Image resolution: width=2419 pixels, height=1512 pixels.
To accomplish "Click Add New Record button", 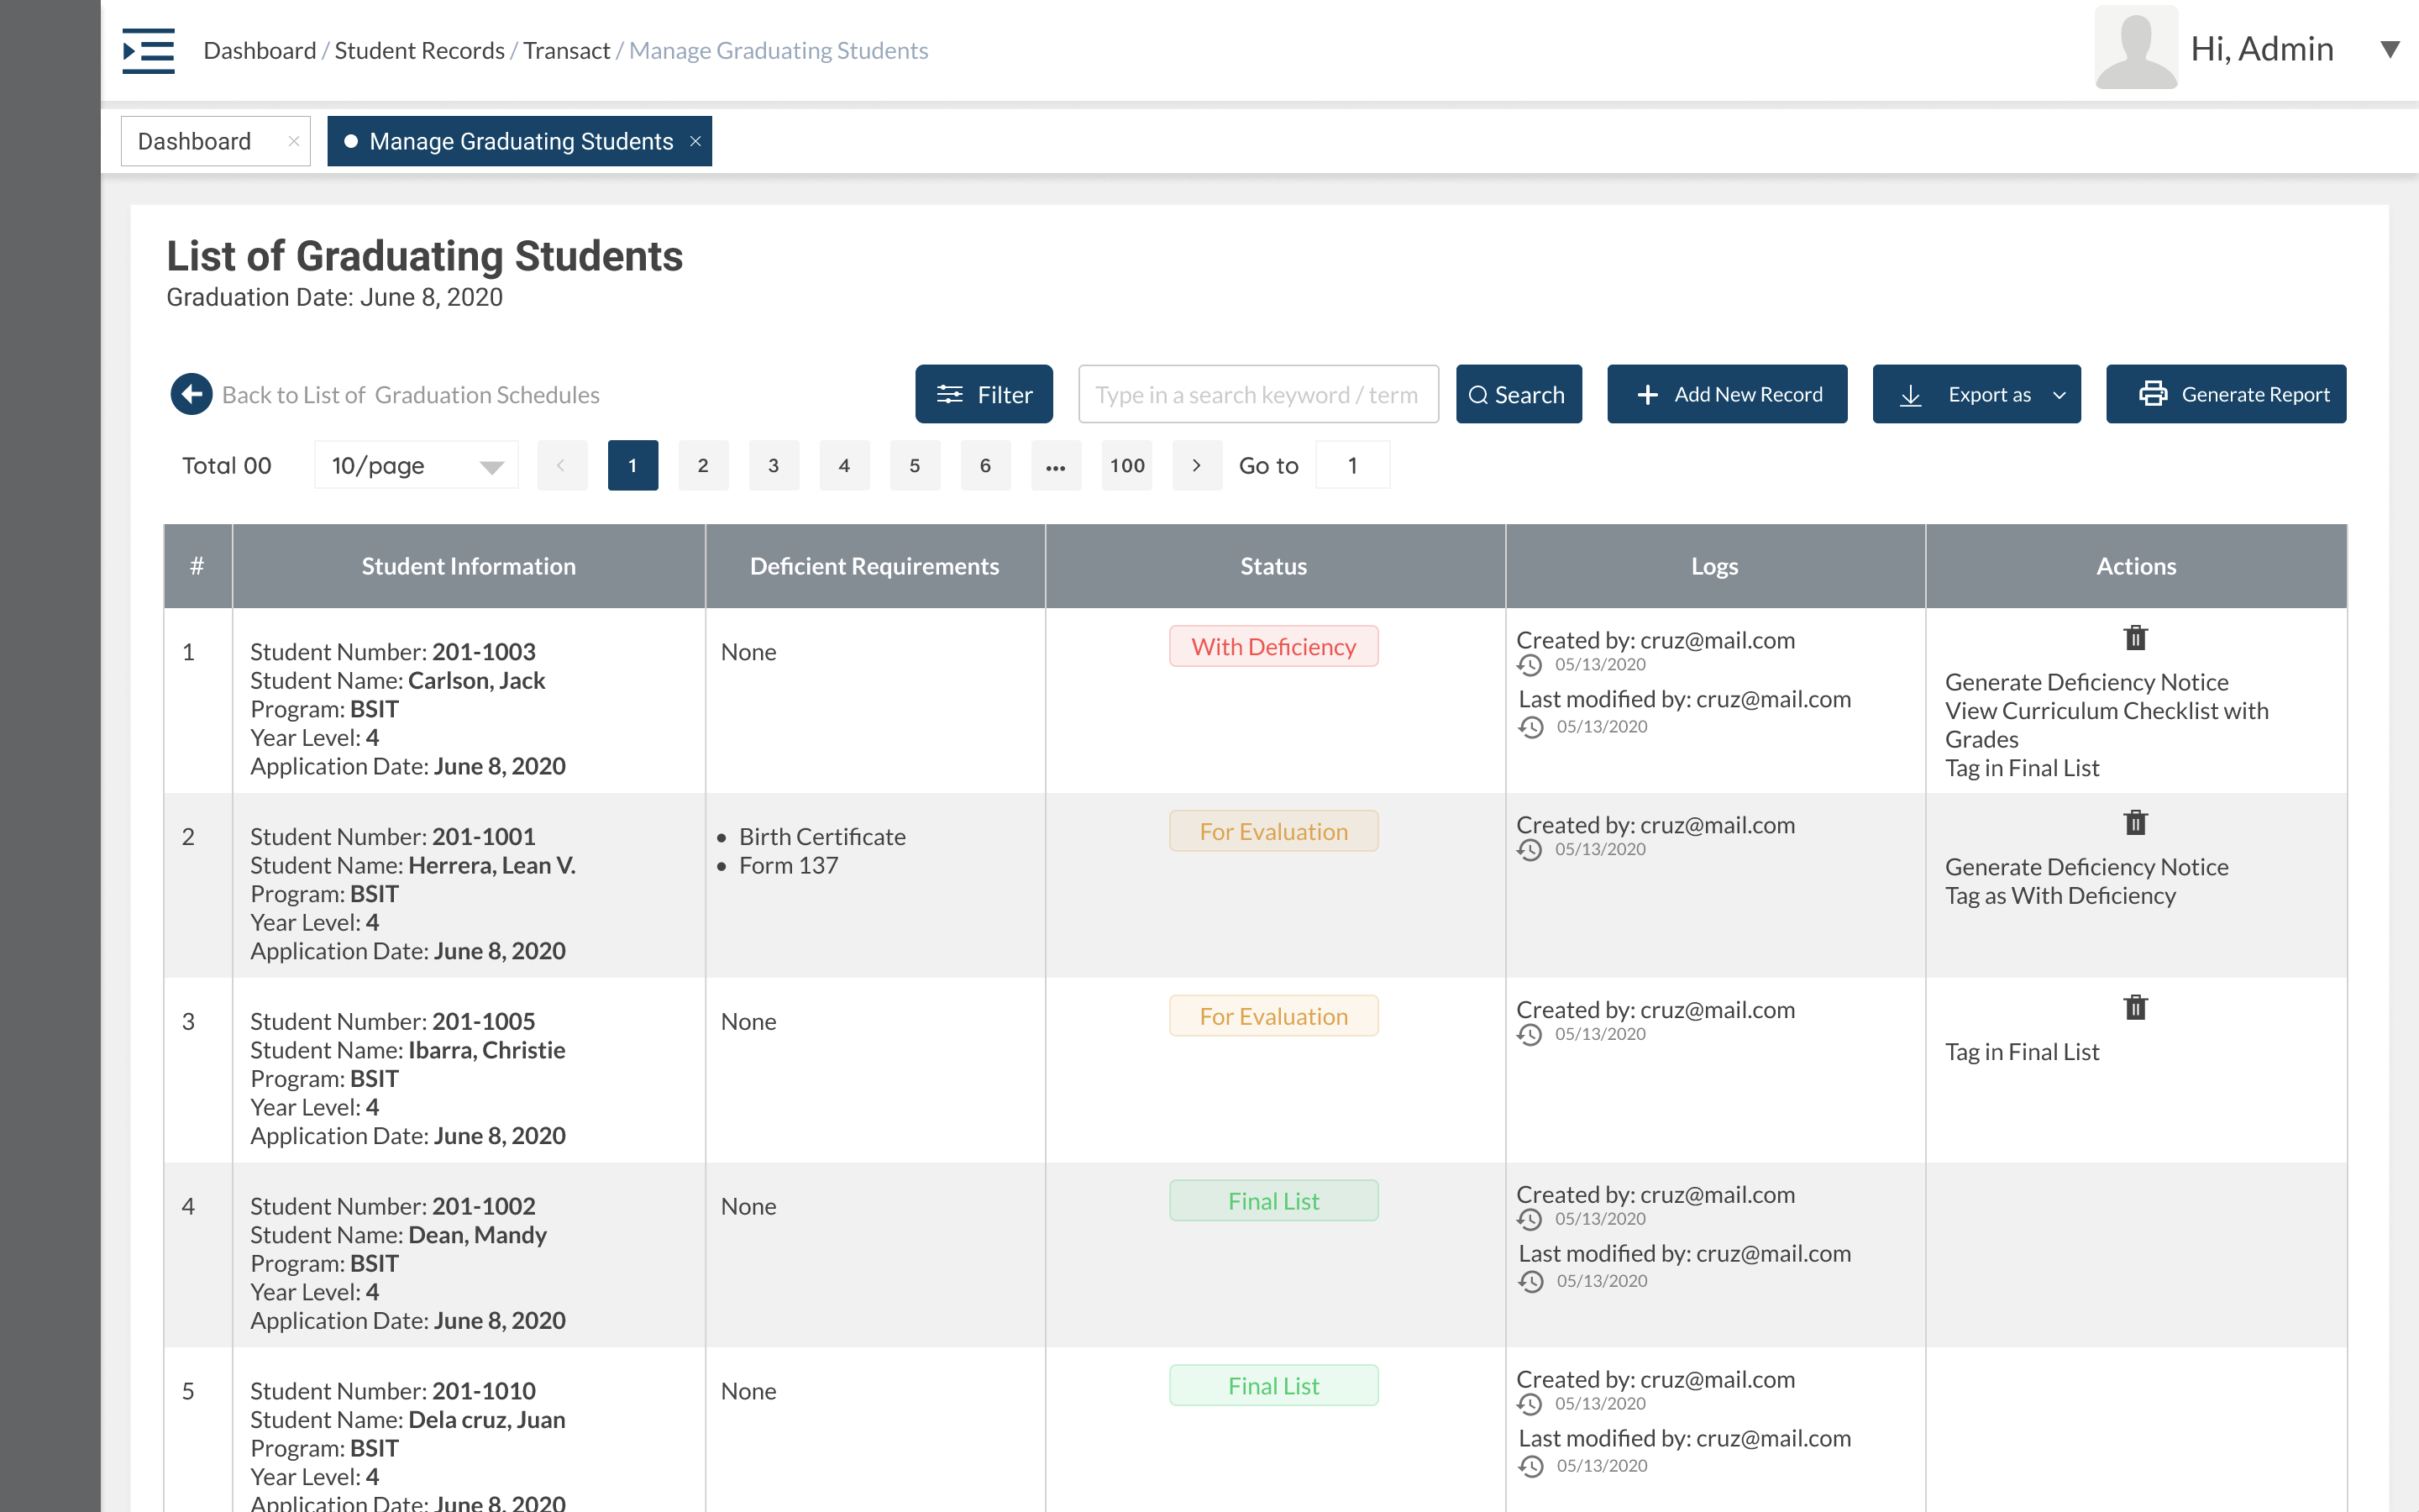I will (1726, 394).
